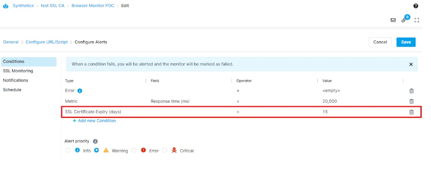Choose the Error alert priority radio button
The width and height of the screenshot is (431, 170).
coord(134,150)
